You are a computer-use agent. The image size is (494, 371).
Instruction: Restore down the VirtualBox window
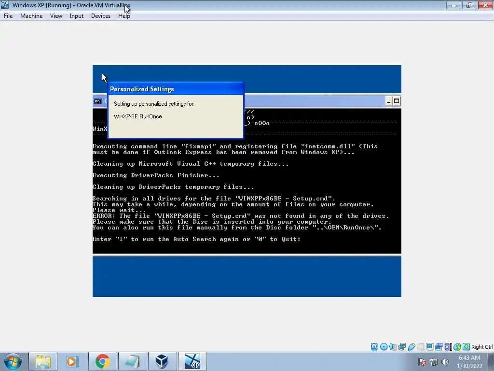[x=469, y=5]
